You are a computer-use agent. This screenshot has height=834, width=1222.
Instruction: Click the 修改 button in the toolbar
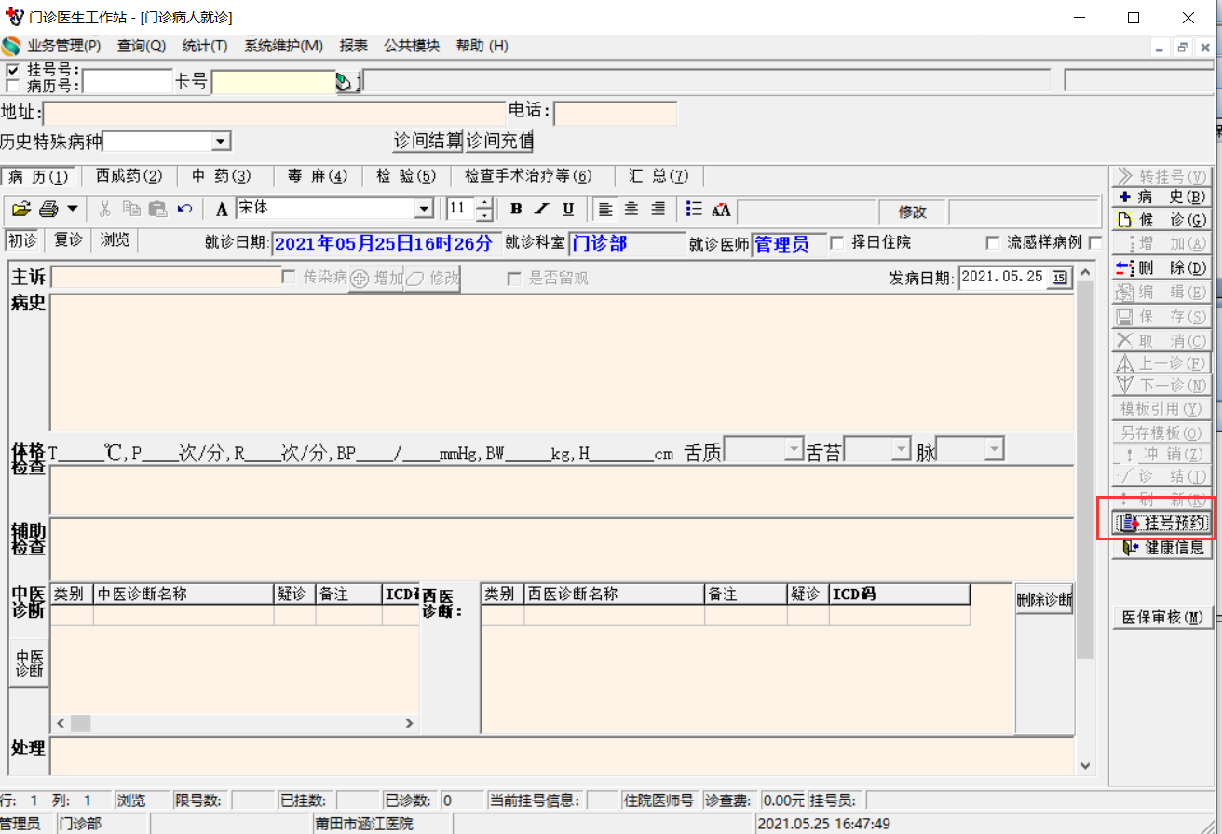coord(912,212)
